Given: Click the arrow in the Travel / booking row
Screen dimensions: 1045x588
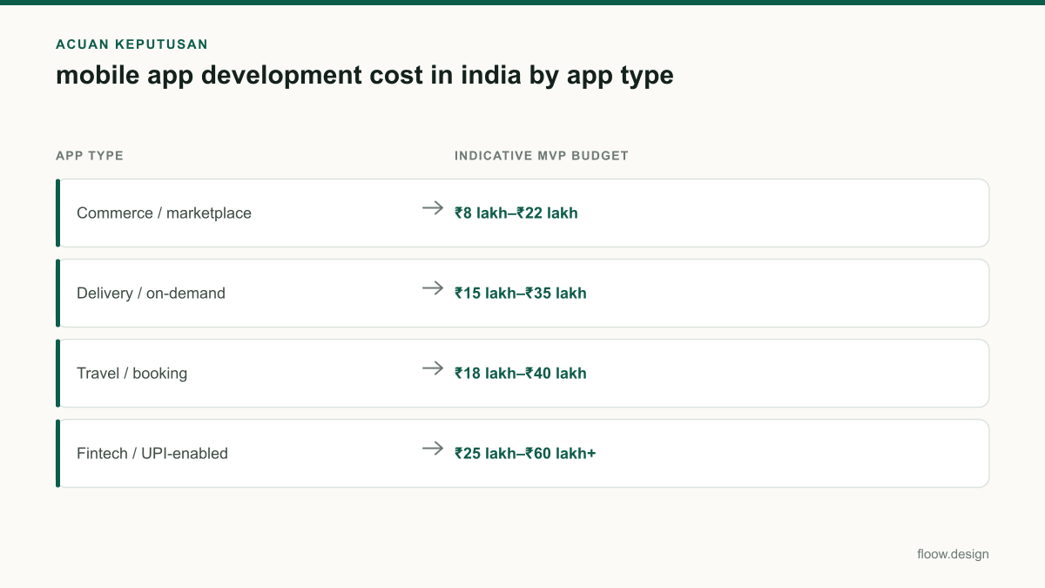Looking at the screenshot, I should [x=433, y=368].
